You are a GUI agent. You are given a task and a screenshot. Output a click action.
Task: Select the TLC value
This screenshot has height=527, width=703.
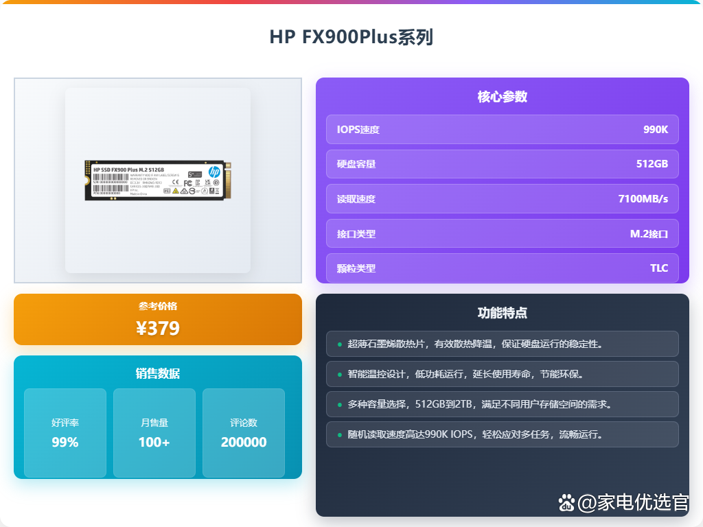pyautogui.click(x=659, y=268)
